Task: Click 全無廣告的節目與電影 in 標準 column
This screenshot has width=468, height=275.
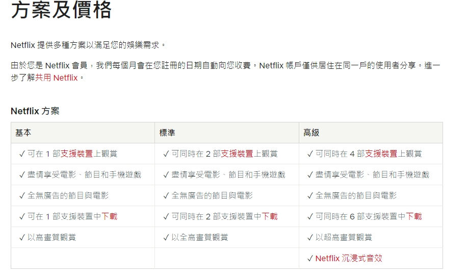Action: (212, 195)
